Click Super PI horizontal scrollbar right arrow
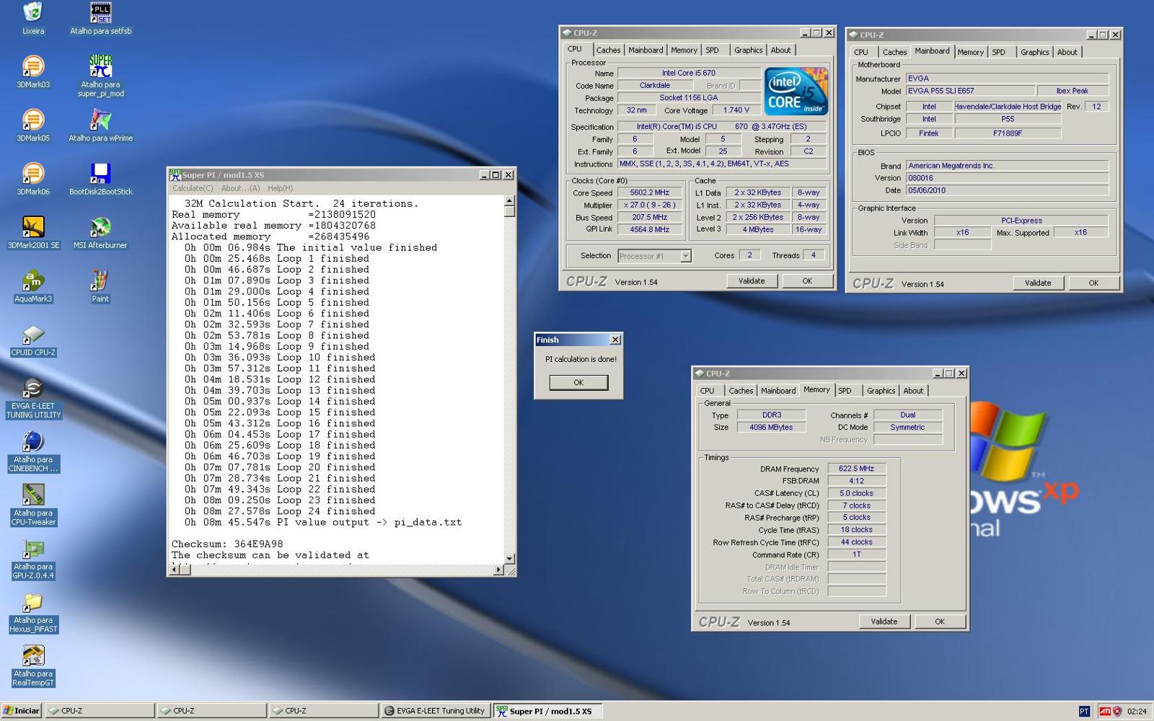Image resolution: width=1154 pixels, height=721 pixels. tap(498, 570)
